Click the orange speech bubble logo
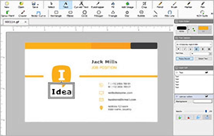The image size is (214, 136). [x=62, y=74]
